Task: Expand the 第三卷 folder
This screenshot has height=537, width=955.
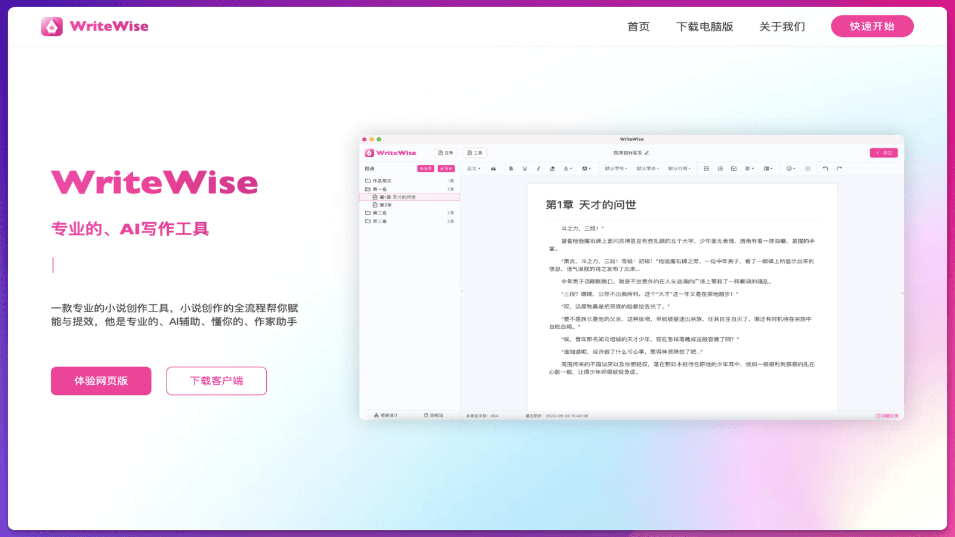Action: [409, 221]
